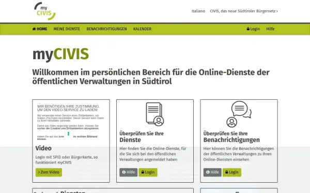The width and height of the screenshot is (310, 193).
Task: Click Login button in Benachrichtigungen card
Action: pyautogui.click(x=231, y=172)
